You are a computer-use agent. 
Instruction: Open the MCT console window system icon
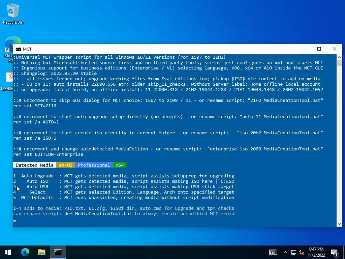(x=19, y=49)
